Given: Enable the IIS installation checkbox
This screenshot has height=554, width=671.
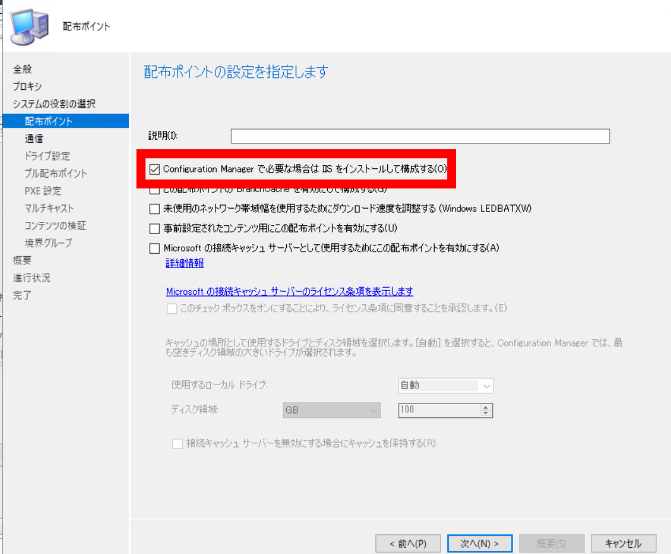Looking at the screenshot, I should [x=154, y=169].
